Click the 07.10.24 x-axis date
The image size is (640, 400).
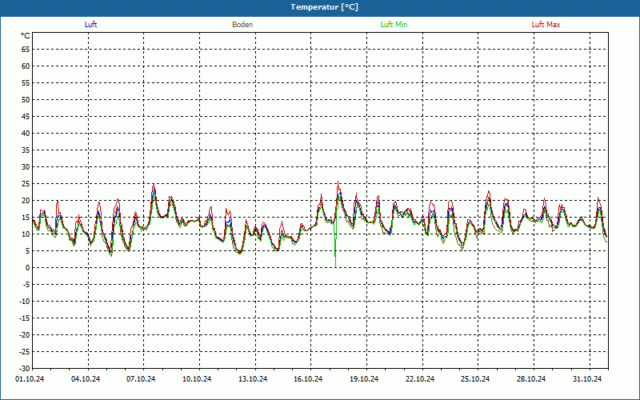(142, 379)
